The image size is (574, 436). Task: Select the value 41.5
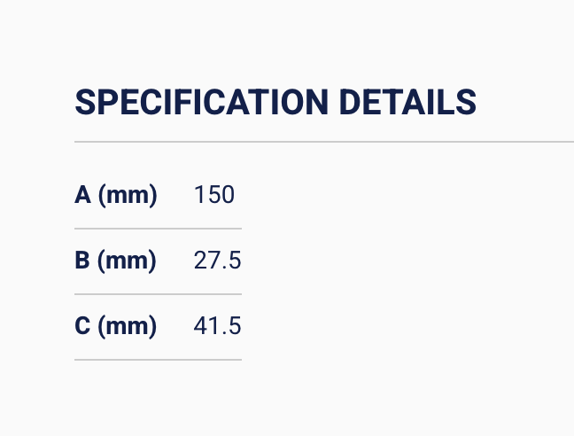point(217,326)
